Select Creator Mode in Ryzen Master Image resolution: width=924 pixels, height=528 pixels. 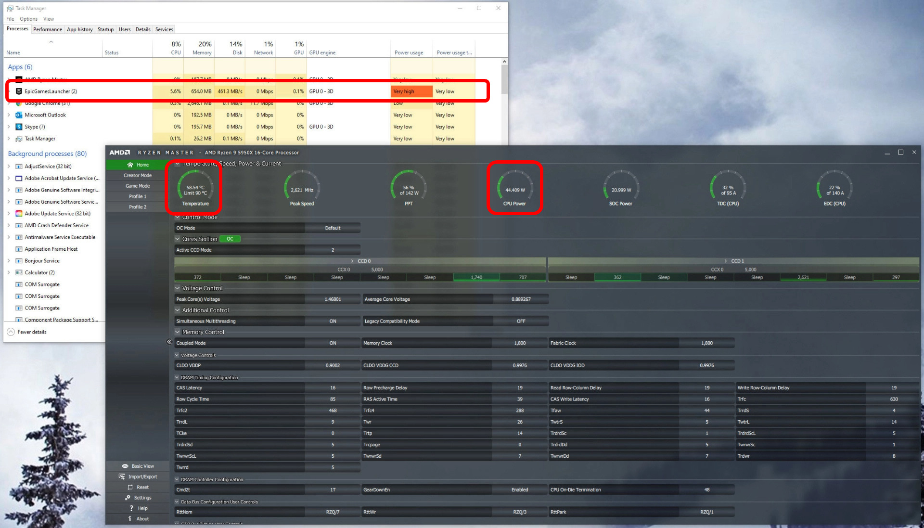[x=138, y=175]
